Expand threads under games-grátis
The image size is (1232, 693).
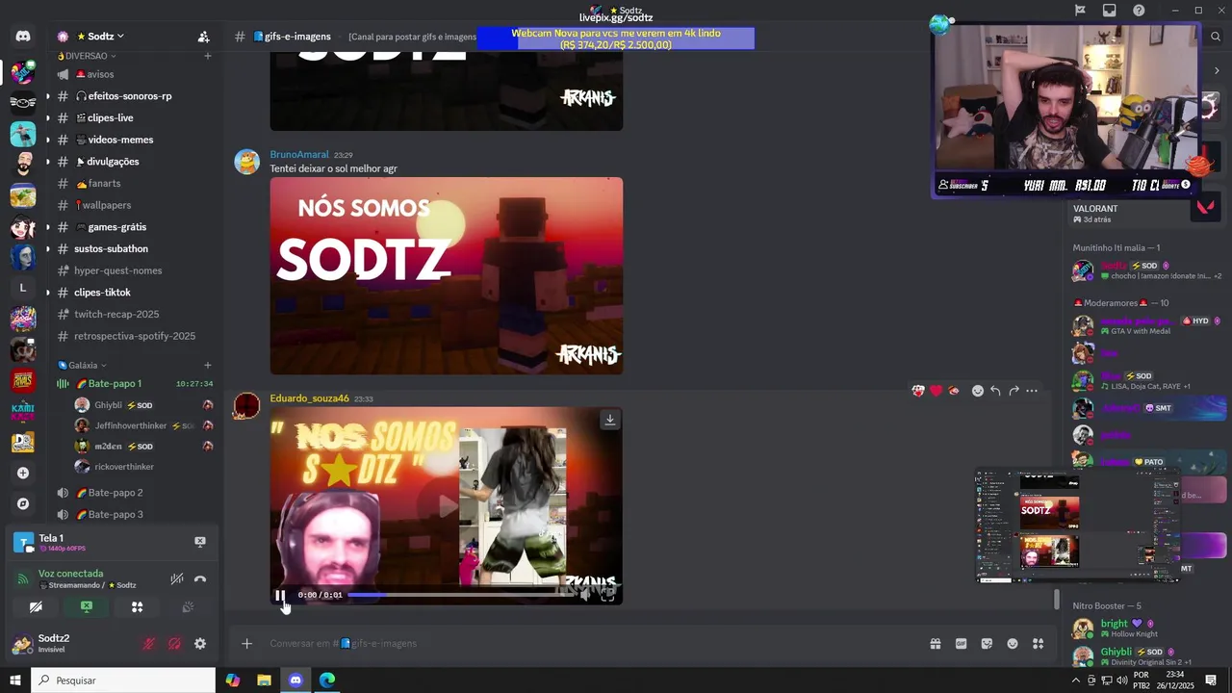pos(47,227)
